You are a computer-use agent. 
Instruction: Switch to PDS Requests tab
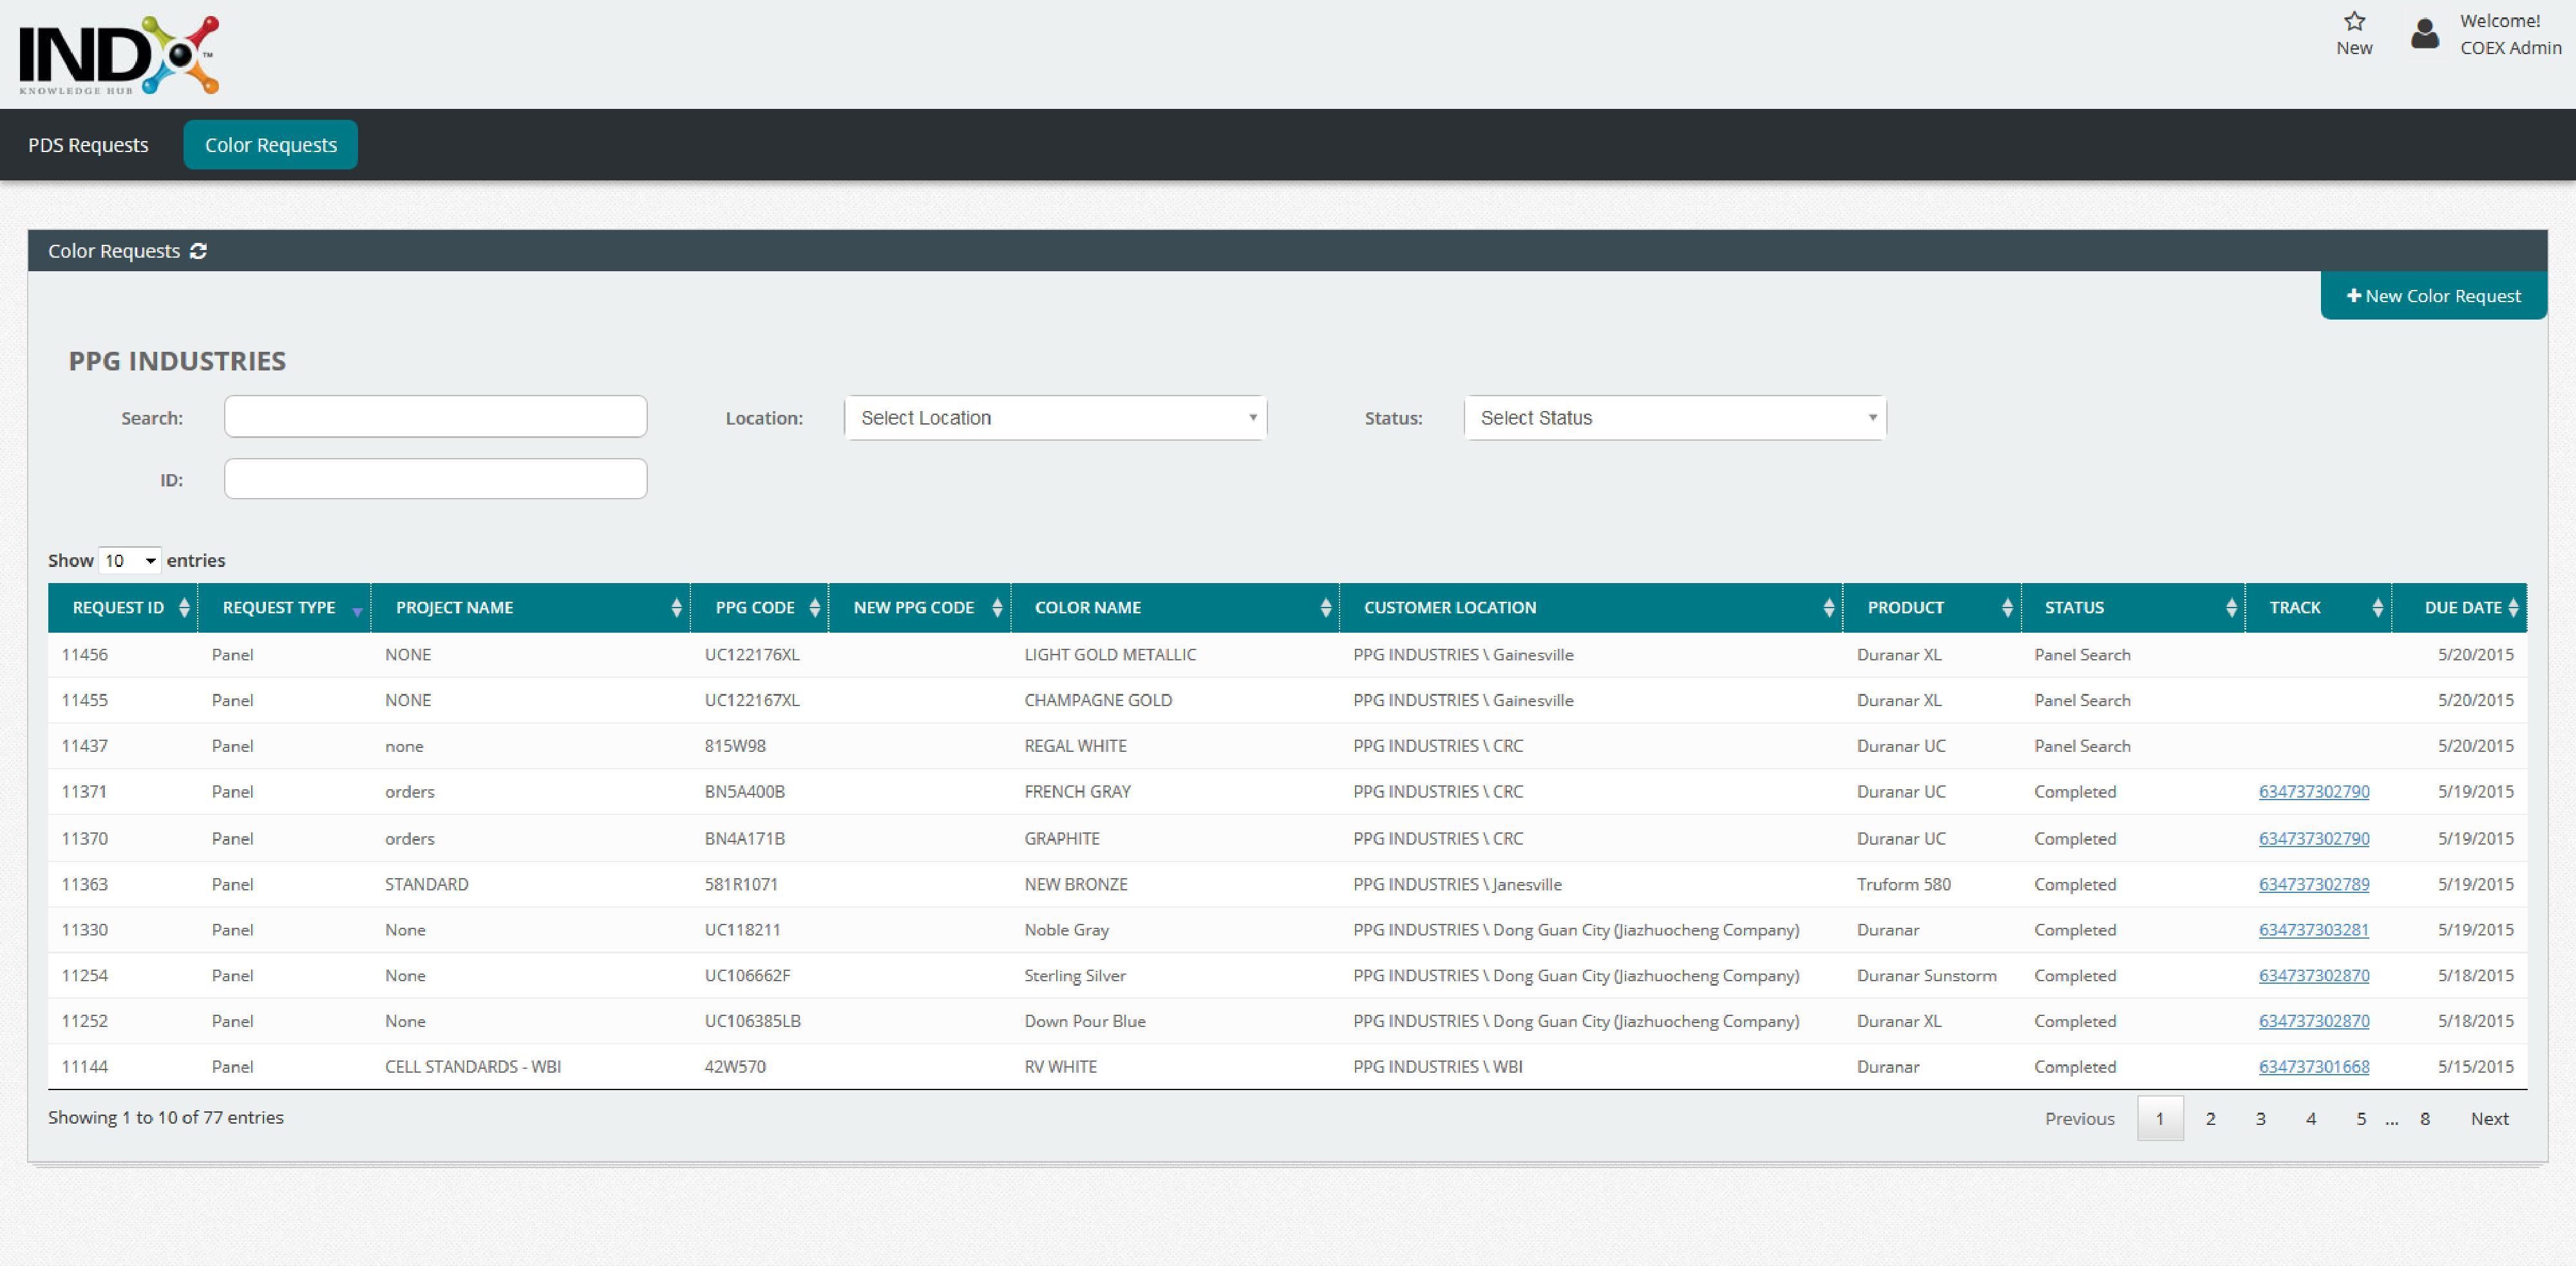tap(88, 145)
